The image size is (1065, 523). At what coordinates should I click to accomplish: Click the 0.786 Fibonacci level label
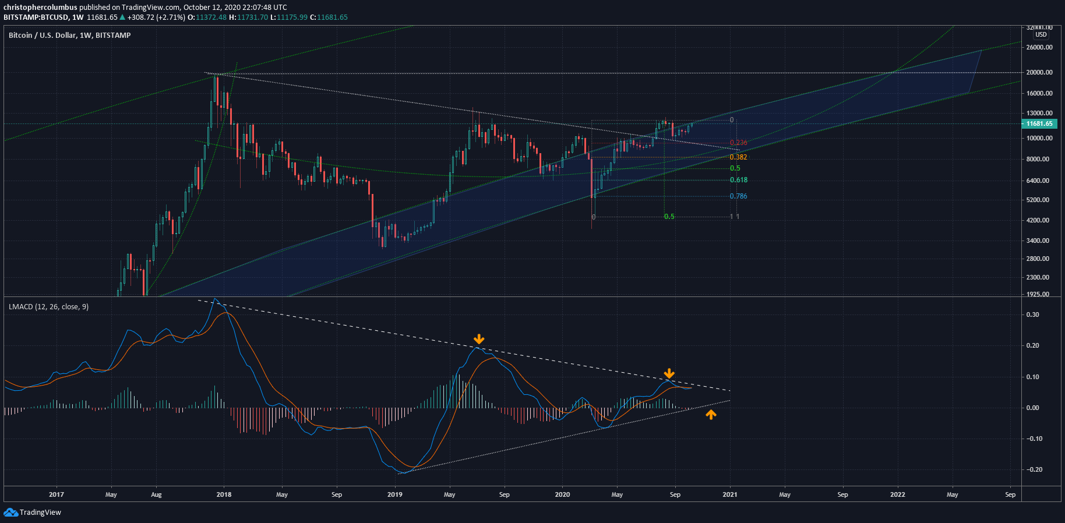point(738,196)
